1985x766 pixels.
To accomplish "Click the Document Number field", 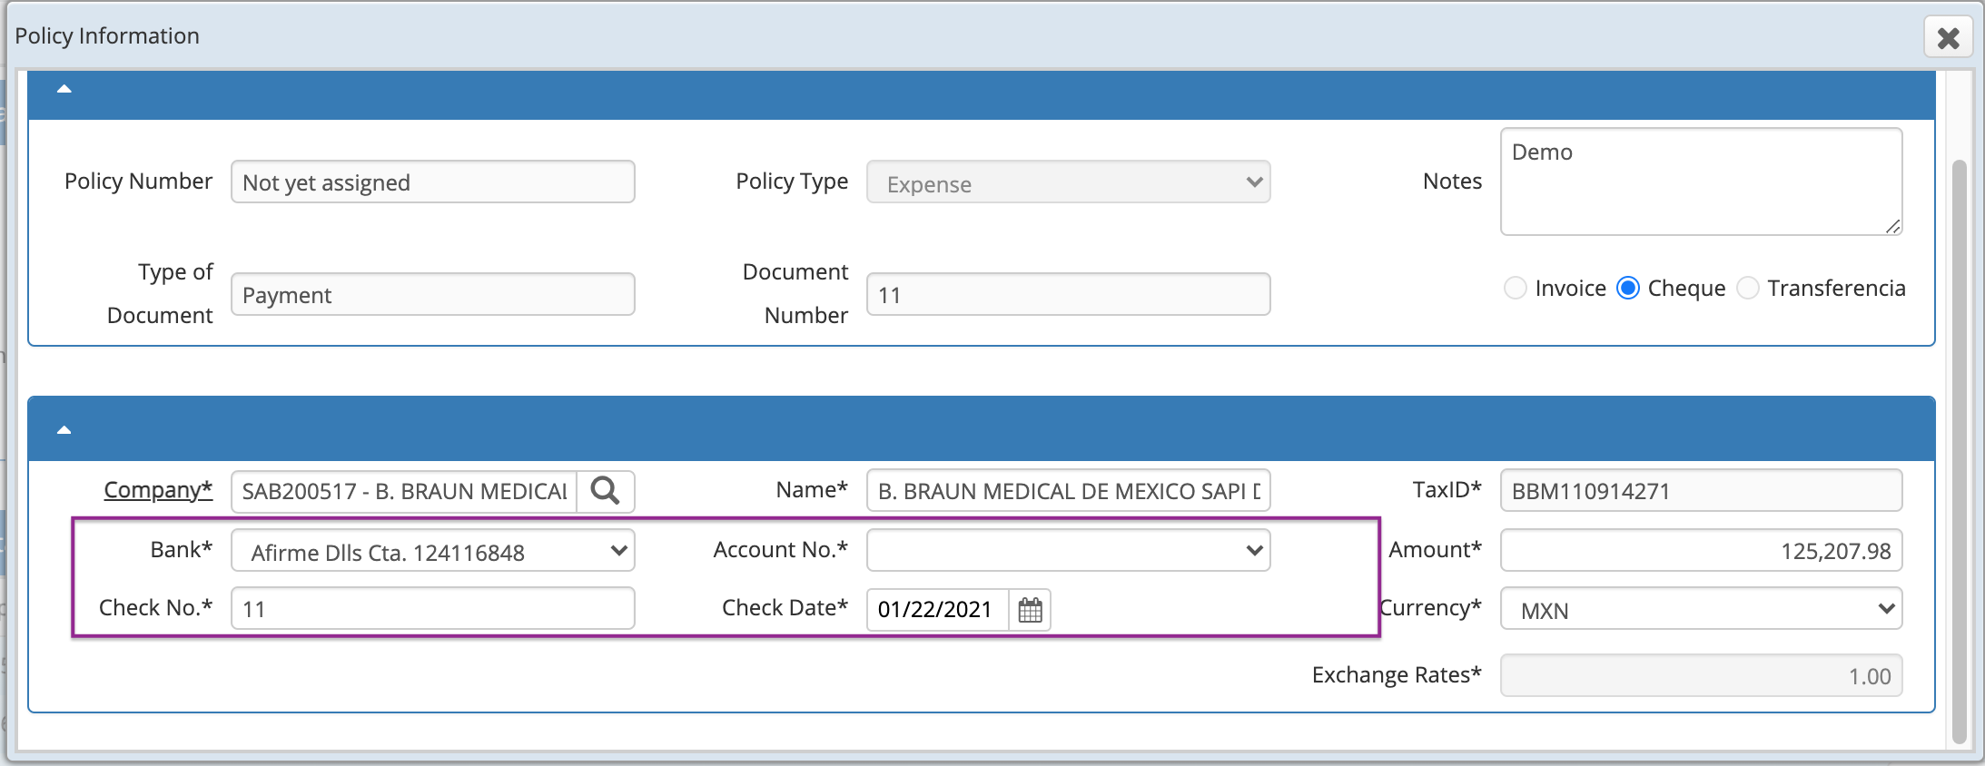I will (x=1068, y=294).
